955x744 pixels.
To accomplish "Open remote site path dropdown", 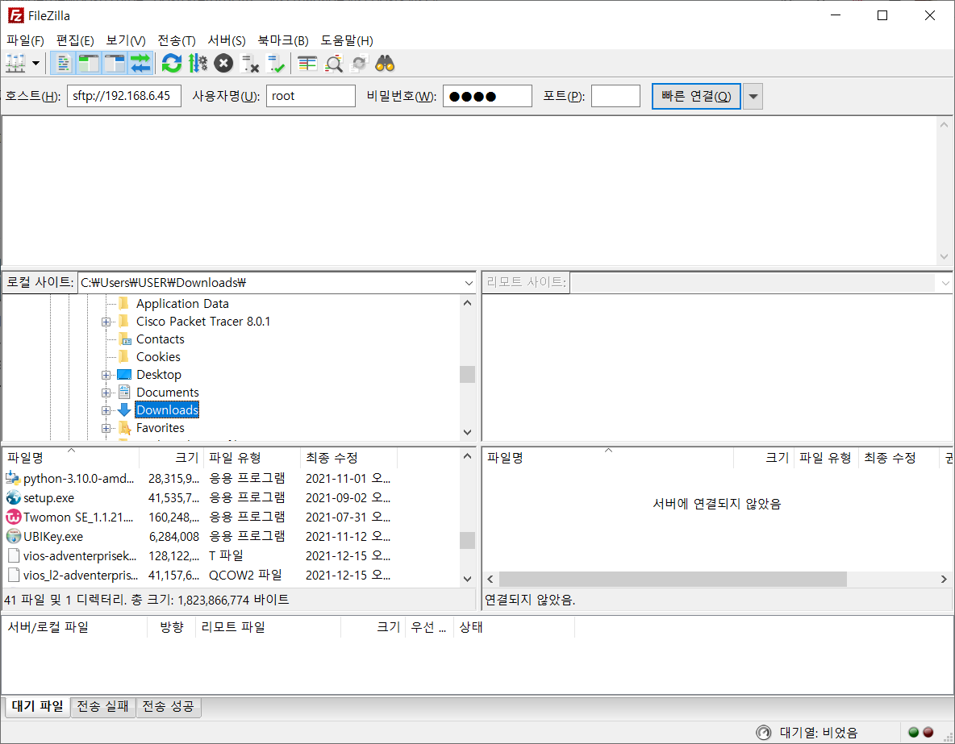I will coord(945,282).
